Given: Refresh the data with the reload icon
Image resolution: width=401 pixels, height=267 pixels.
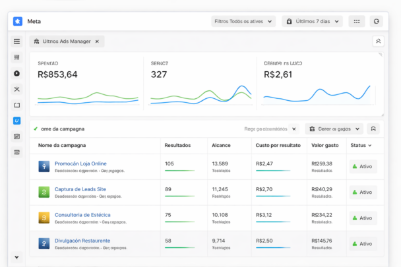Looking at the screenshot, I should (377, 21).
